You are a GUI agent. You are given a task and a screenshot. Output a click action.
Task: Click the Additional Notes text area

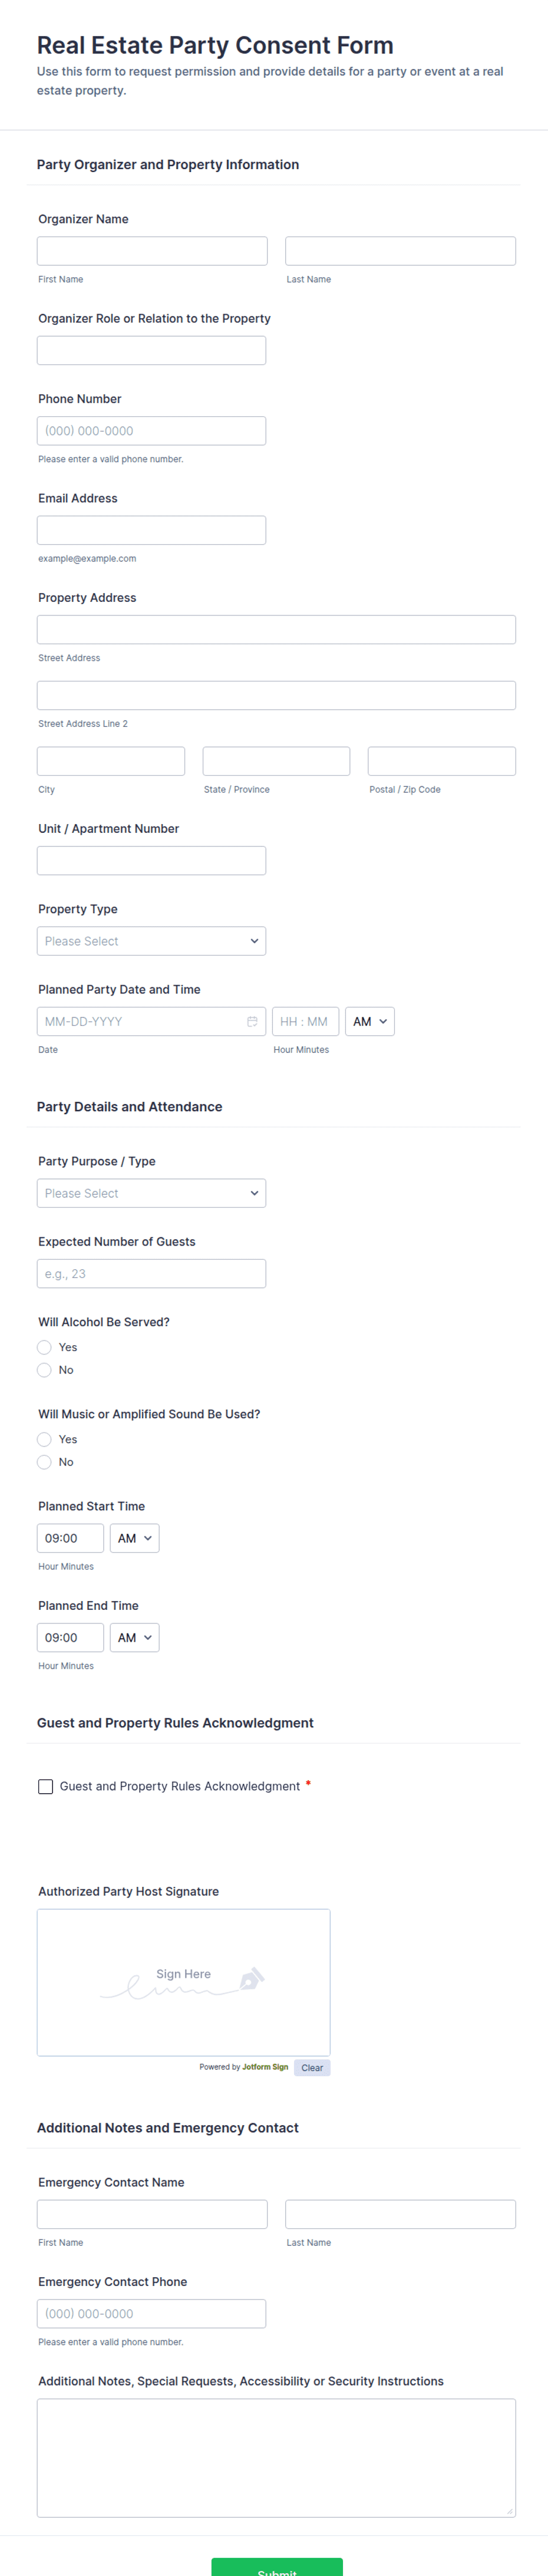276,2457
